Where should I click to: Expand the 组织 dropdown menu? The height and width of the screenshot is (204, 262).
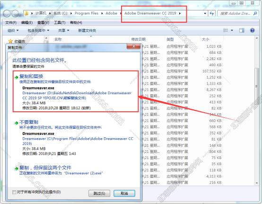click(x=13, y=30)
